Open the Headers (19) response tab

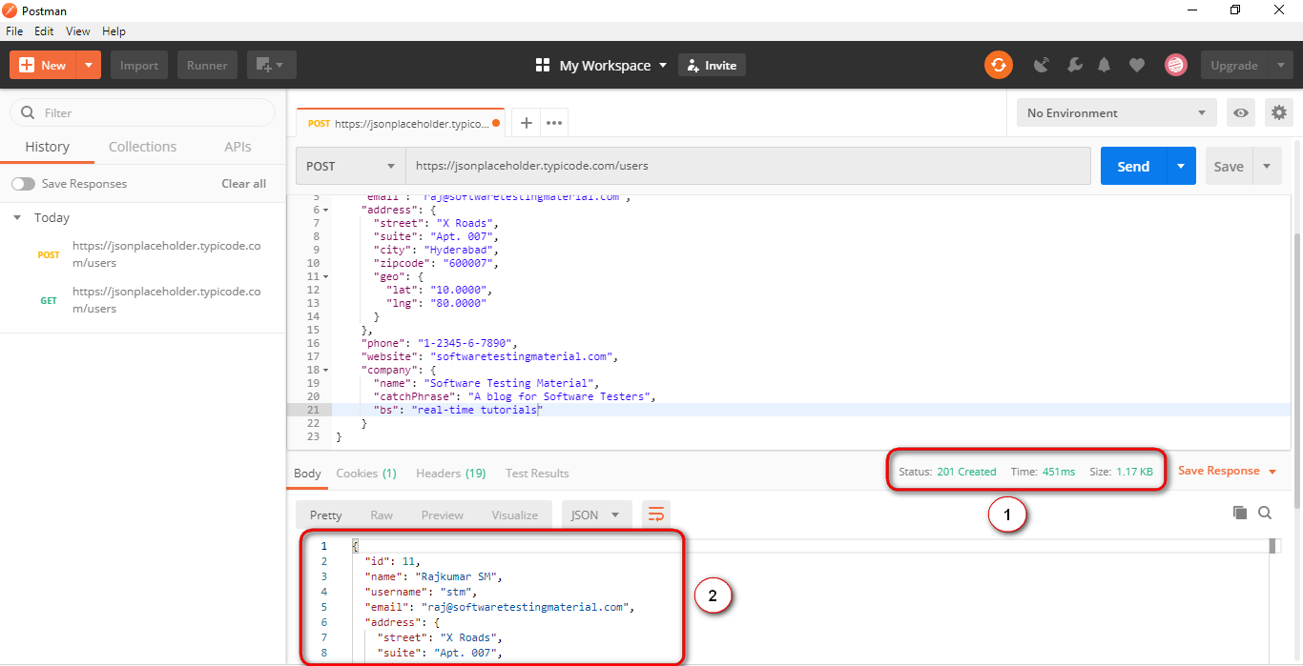(450, 473)
